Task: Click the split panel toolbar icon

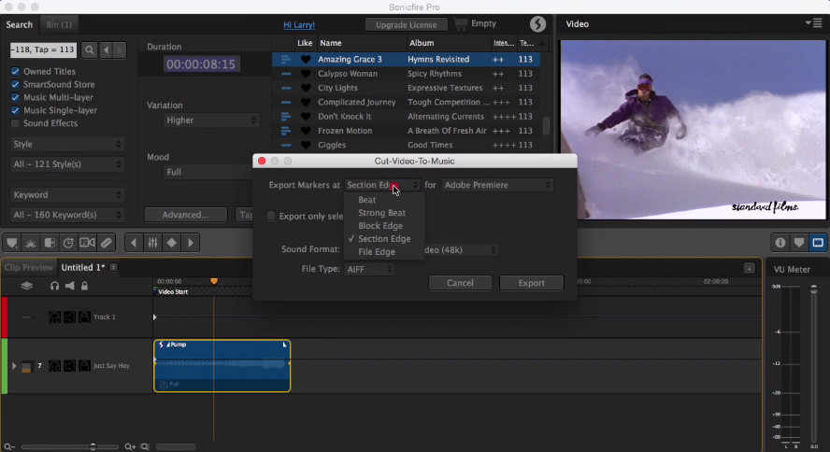Action: [x=50, y=243]
